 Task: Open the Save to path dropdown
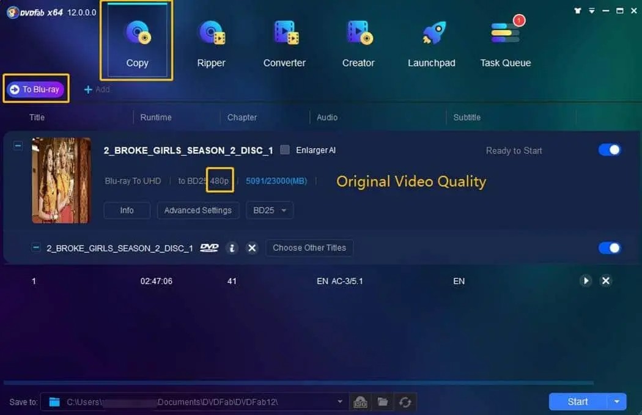coord(340,402)
